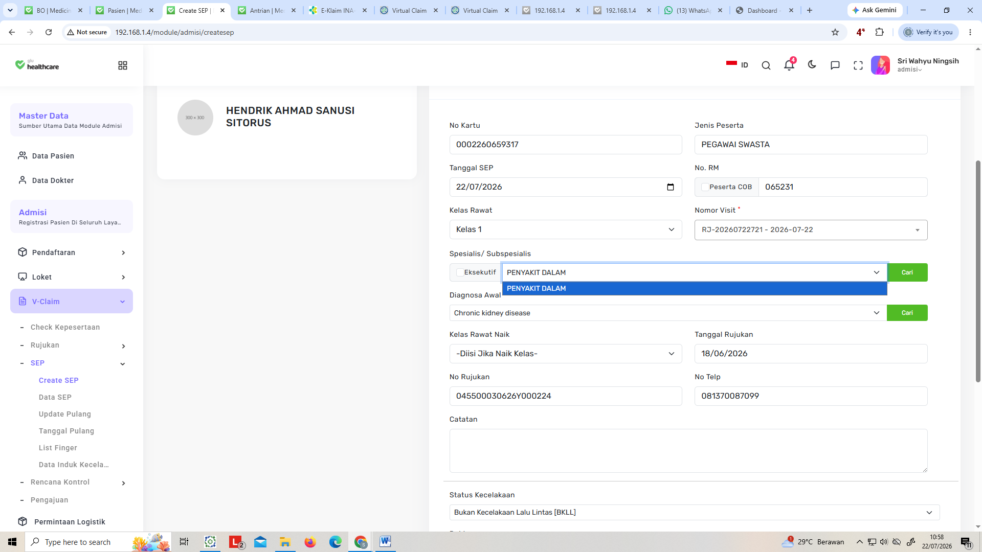Tick the Peserta COB checkbox
Viewport: 982px width, 552px height.
(705, 187)
